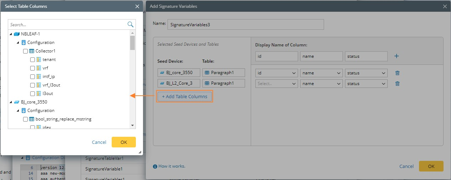Enable the vrf column checkbox
The height and width of the screenshot is (180, 451).
pos(33,68)
